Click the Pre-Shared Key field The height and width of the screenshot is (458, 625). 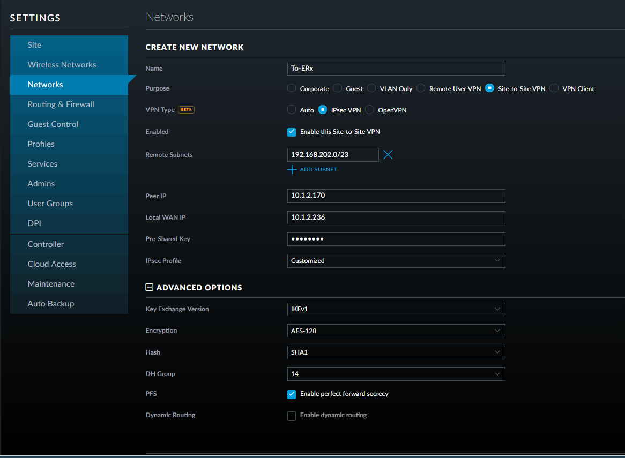396,239
